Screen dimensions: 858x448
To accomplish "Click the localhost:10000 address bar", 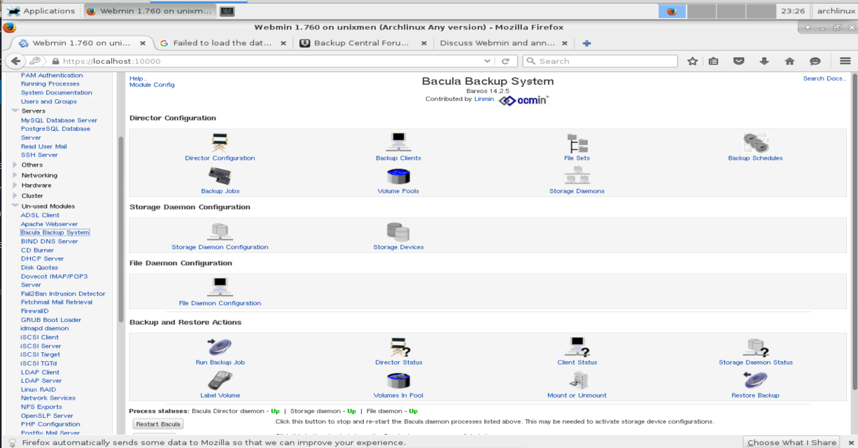I will (x=266, y=61).
